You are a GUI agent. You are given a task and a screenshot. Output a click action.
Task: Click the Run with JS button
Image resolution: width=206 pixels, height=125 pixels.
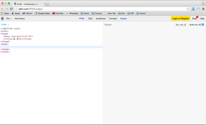point(181,25)
